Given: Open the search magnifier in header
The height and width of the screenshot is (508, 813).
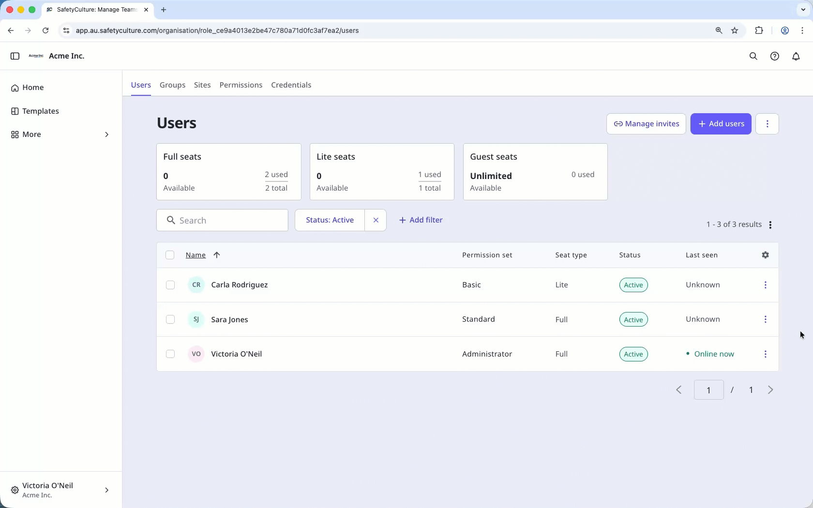Looking at the screenshot, I should 753,56.
